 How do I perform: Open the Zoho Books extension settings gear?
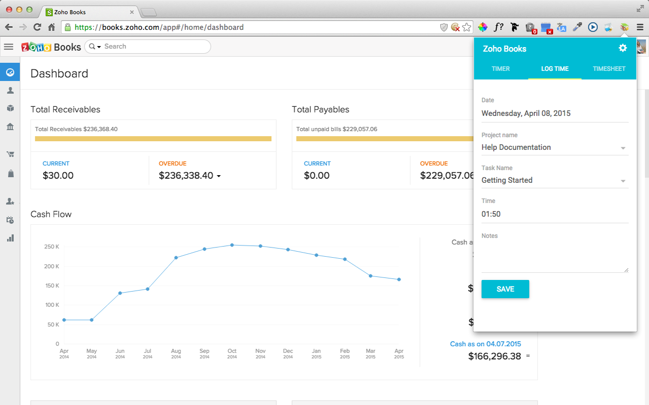click(623, 48)
